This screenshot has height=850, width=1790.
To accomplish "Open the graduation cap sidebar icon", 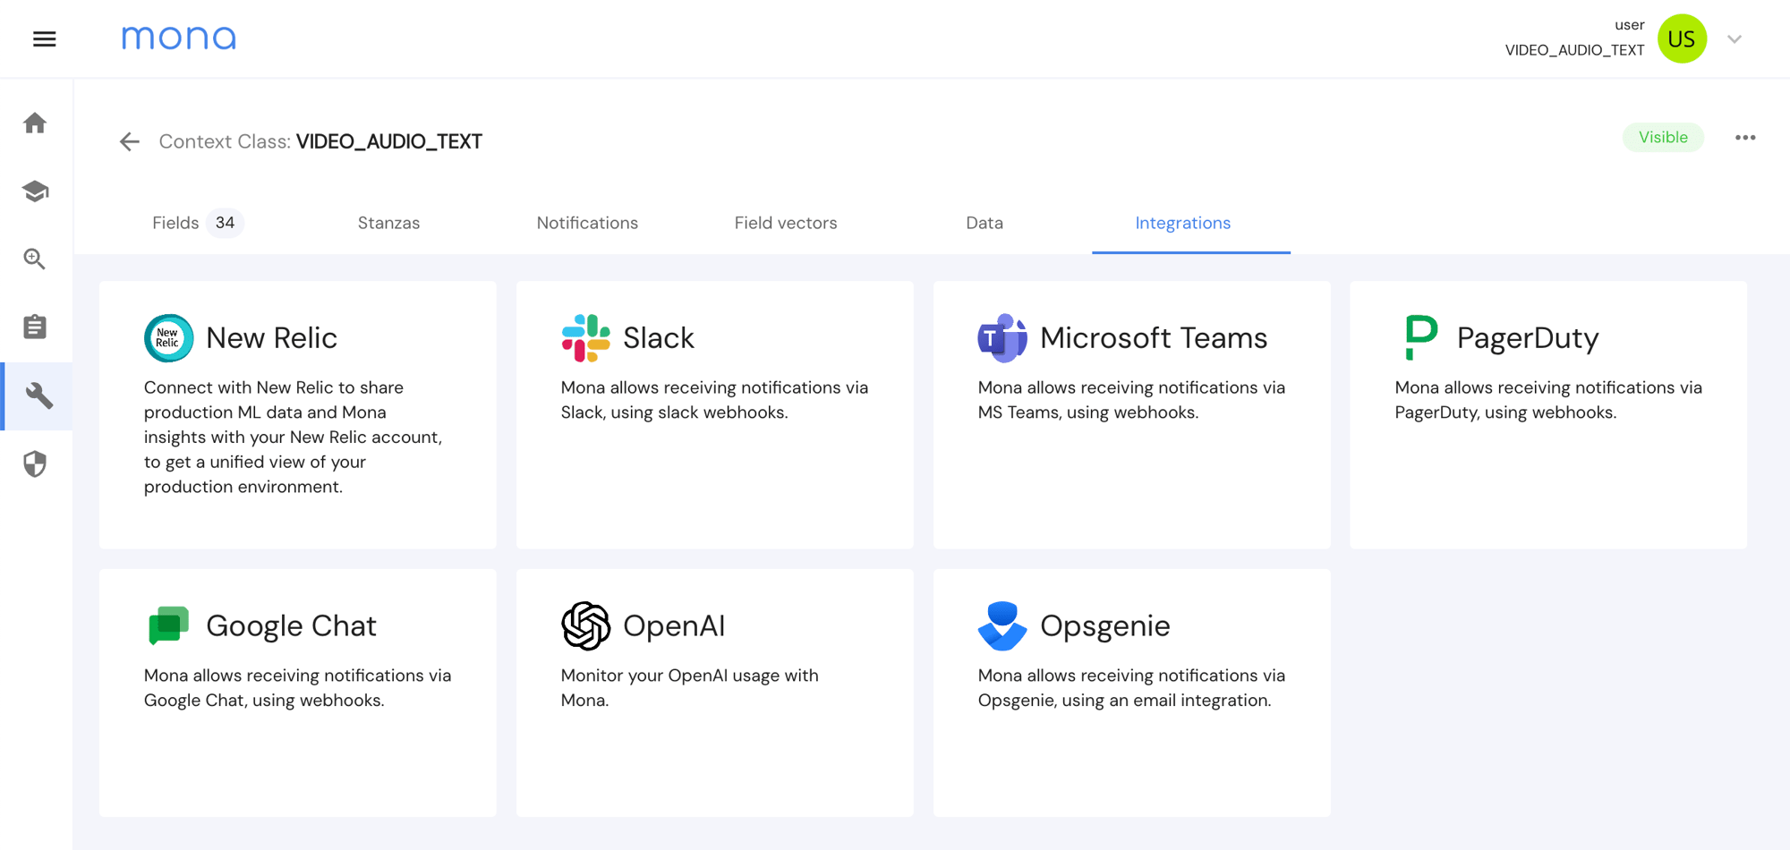I will coord(35,191).
